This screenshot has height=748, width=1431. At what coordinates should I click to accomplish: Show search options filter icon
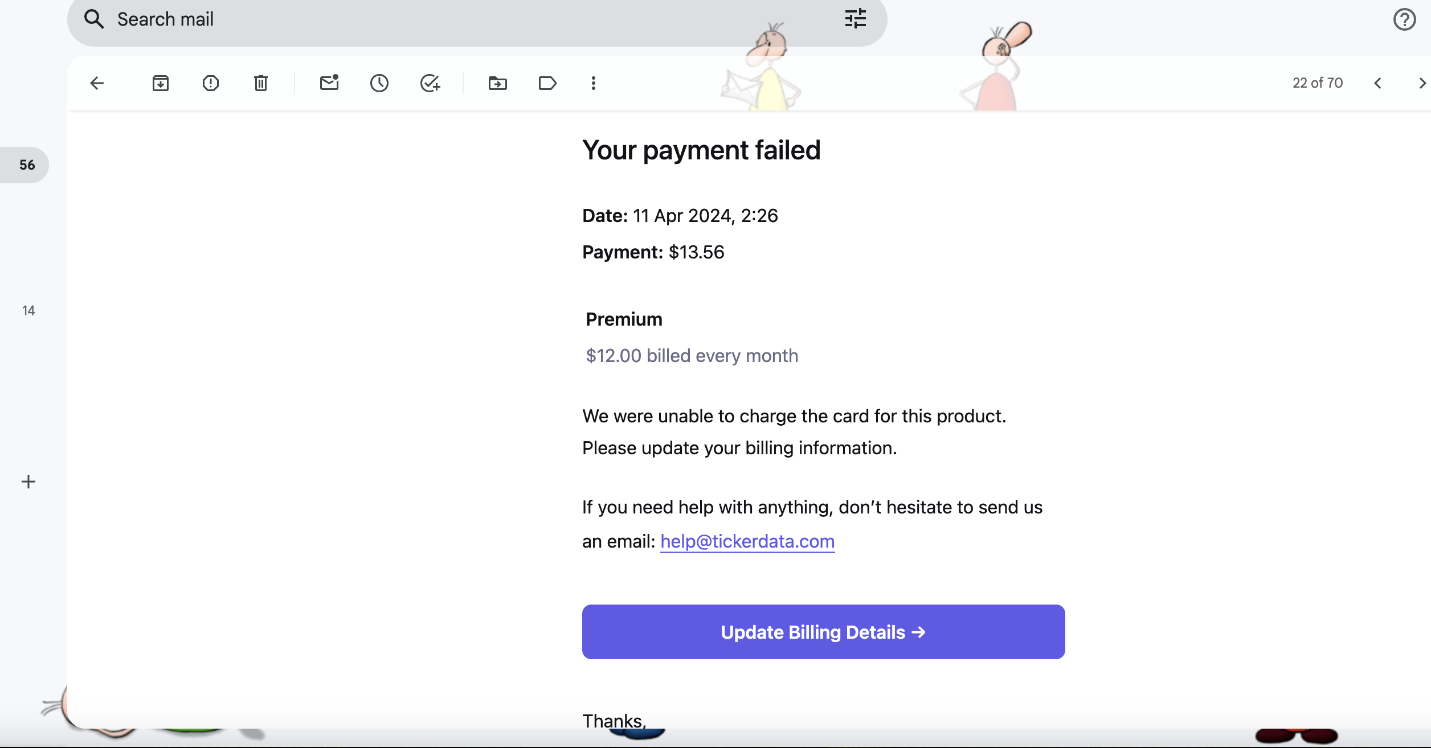coord(856,19)
